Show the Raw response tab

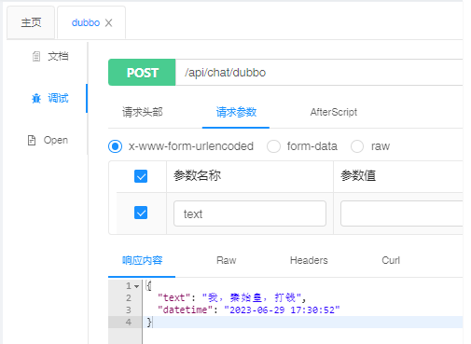(x=226, y=260)
